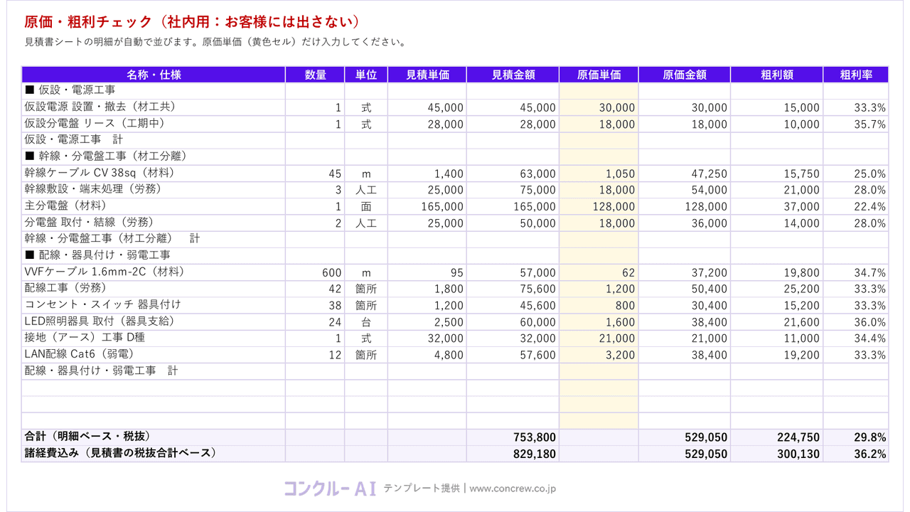Select the cost cell 1,600 for LED照明器具

click(599, 322)
